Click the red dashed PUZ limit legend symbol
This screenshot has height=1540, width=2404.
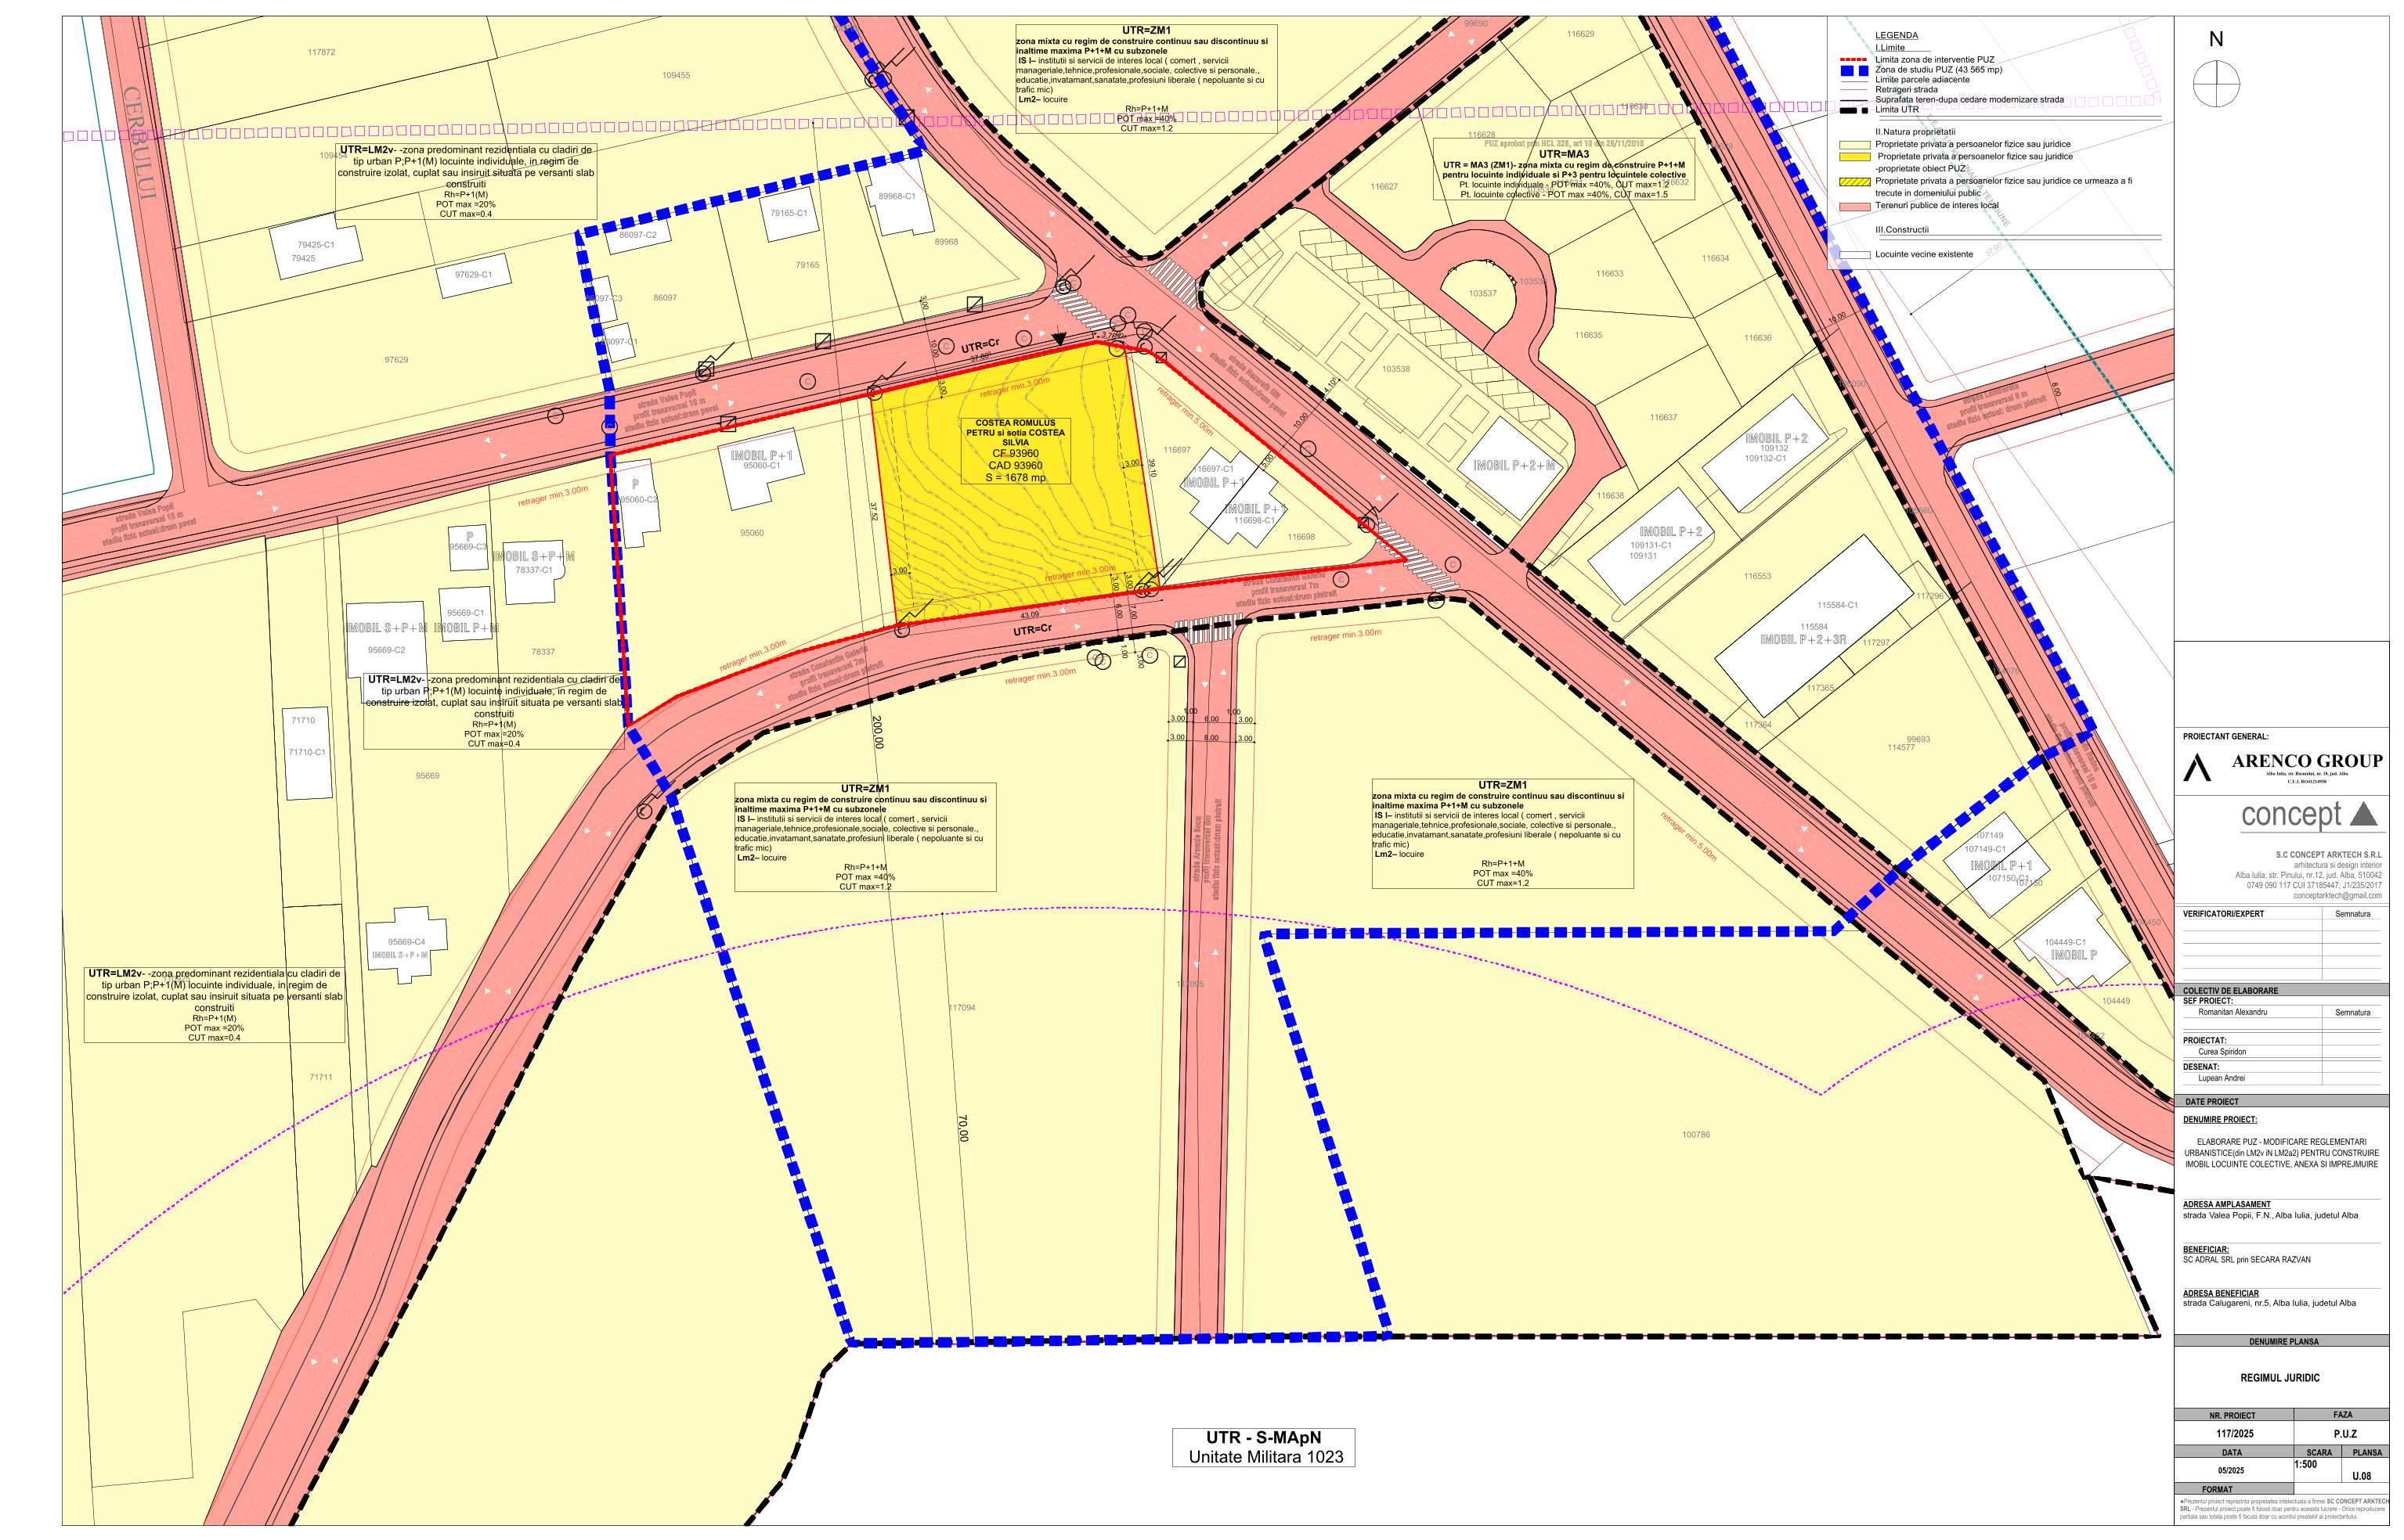point(1854,60)
